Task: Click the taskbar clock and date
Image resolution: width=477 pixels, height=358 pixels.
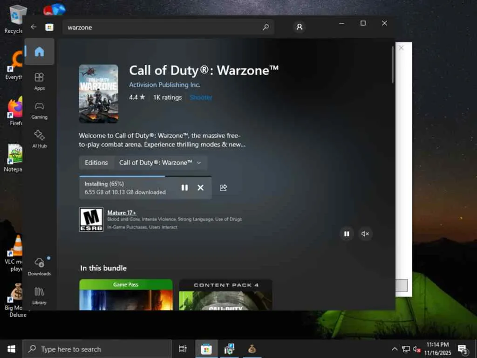Action: pyautogui.click(x=437, y=349)
